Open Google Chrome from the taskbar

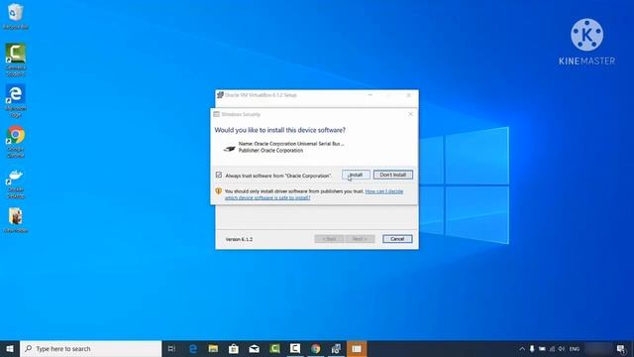coord(315,348)
